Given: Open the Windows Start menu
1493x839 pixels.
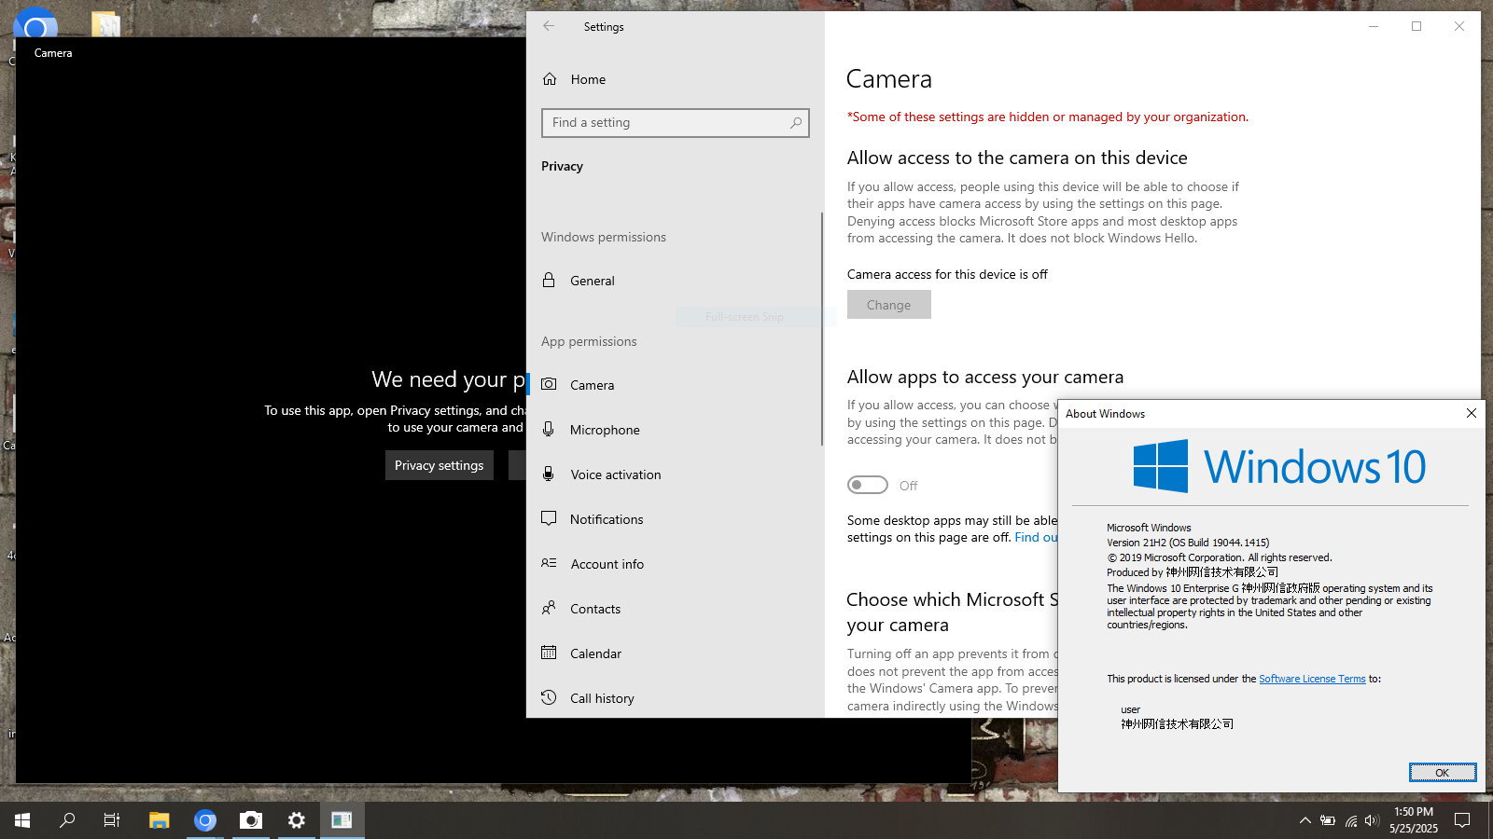Looking at the screenshot, I should point(22,820).
